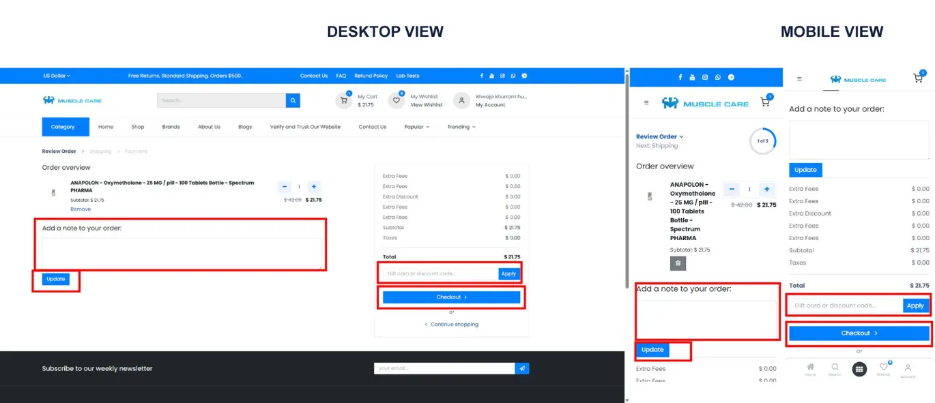The height and width of the screenshot is (403, 935).
Task: Submit newsletter with the paper plane icon
Action: point(522,368)
